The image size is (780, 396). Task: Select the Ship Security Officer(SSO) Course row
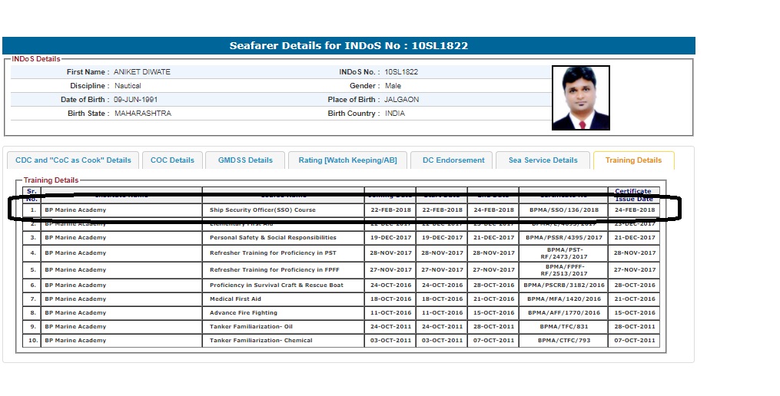pyautogui.click(x=262, y=210)
